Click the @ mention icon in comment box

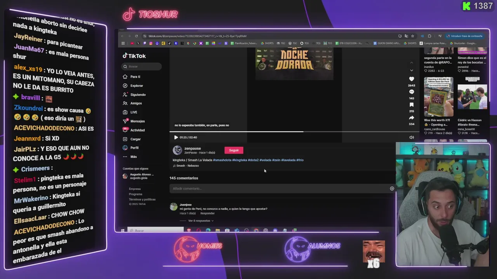[392, 188]
